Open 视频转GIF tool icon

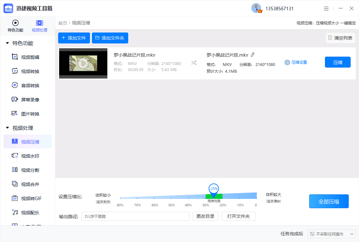click(x=15, y=198)
